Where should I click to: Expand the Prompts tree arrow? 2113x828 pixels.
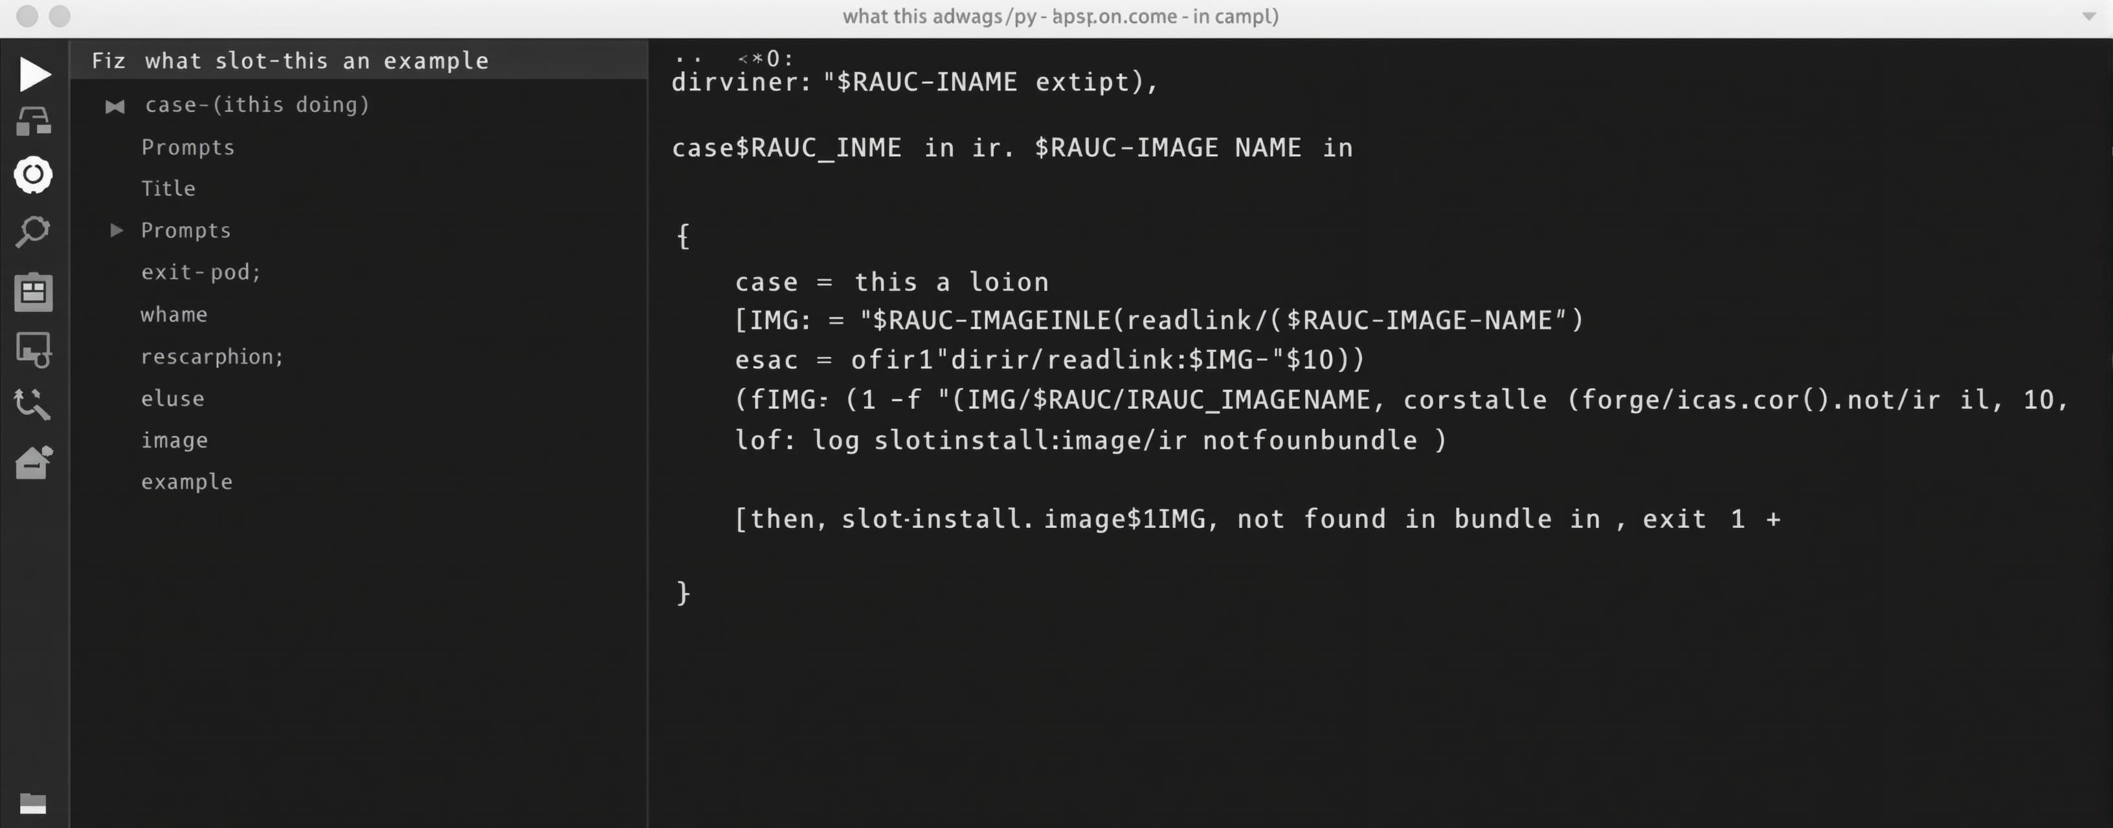(x=117, y=230)
